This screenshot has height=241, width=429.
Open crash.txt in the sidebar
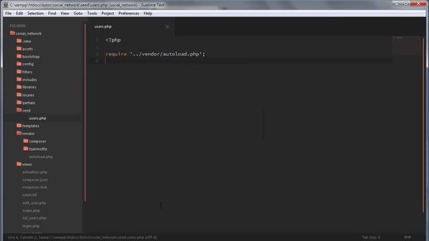click(x=29, y=195)
